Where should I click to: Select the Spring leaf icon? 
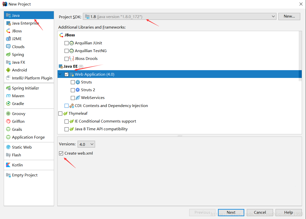click(8, 54)
